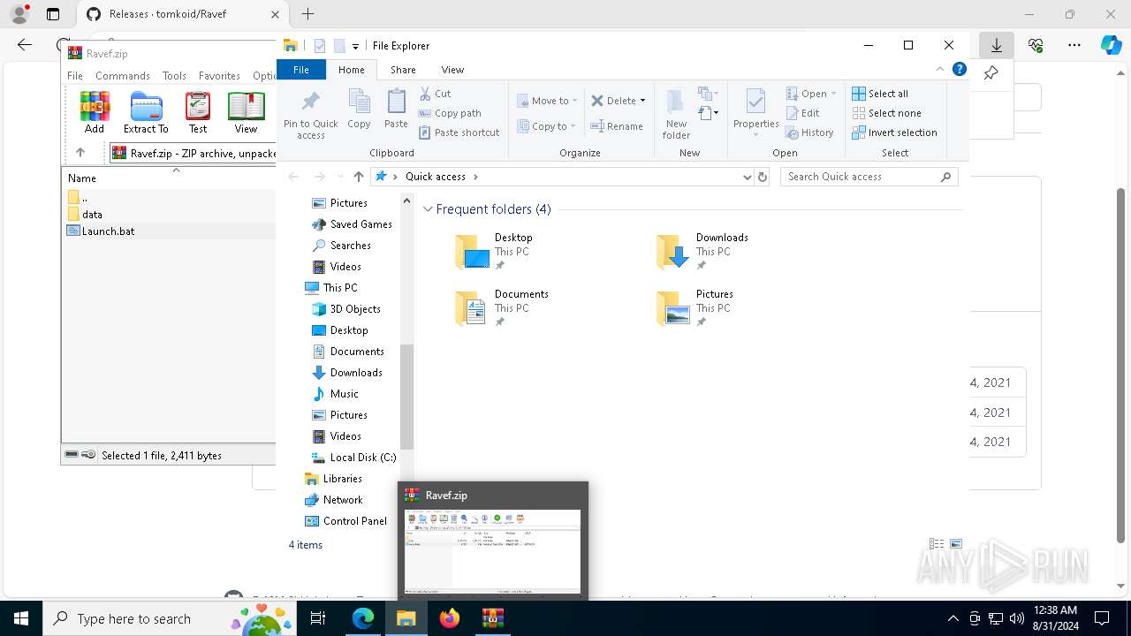Screen dimensions: 1131x636
Task: Click WinRAR Test button
Action: [x=198, y=112]
